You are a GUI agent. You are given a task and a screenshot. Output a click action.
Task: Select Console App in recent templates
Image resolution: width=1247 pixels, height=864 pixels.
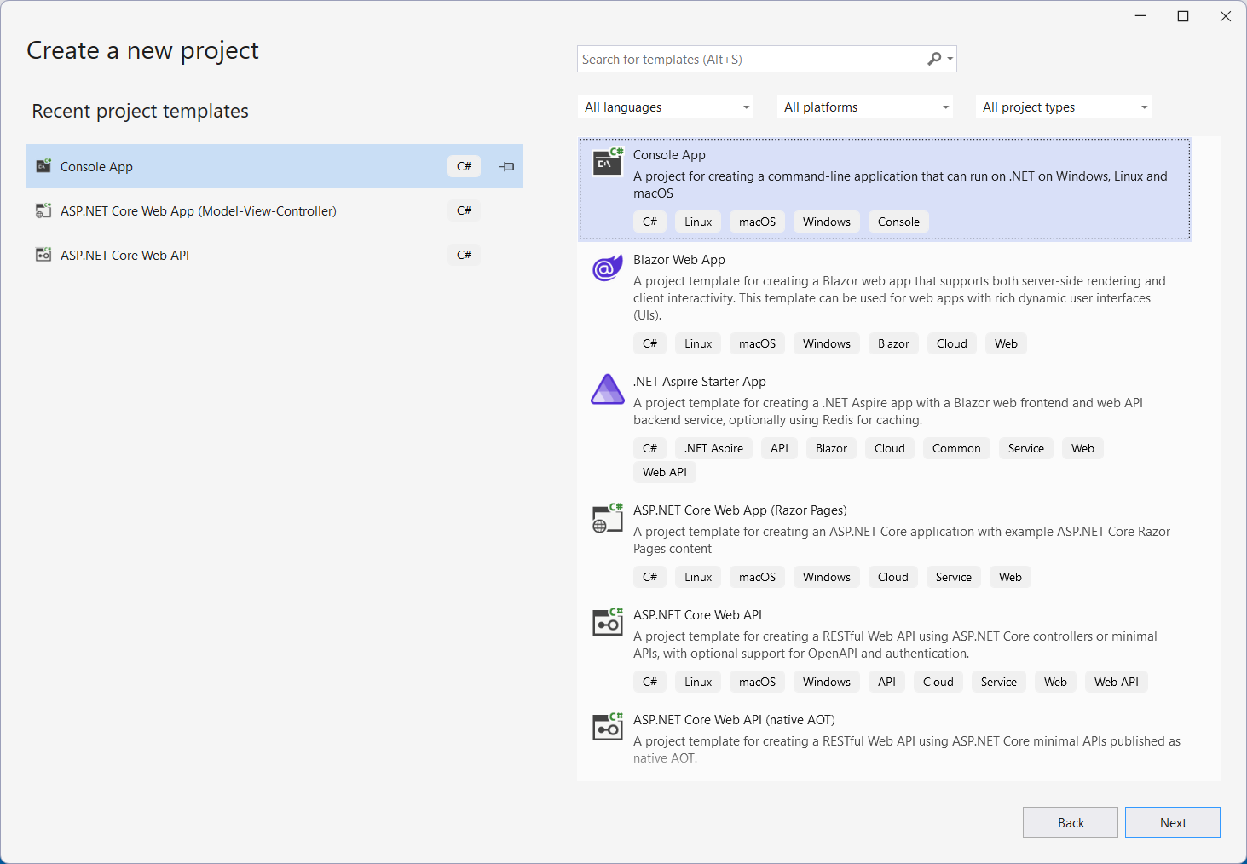[x=274, y=166]
